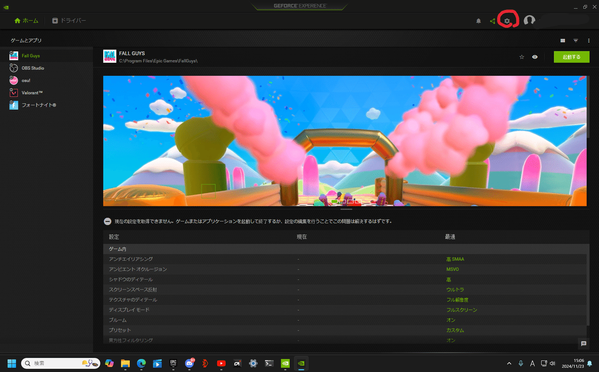599x372 pixels.
Task: Click the ゲームとアプリ section heading
Action: coord(26,40)
